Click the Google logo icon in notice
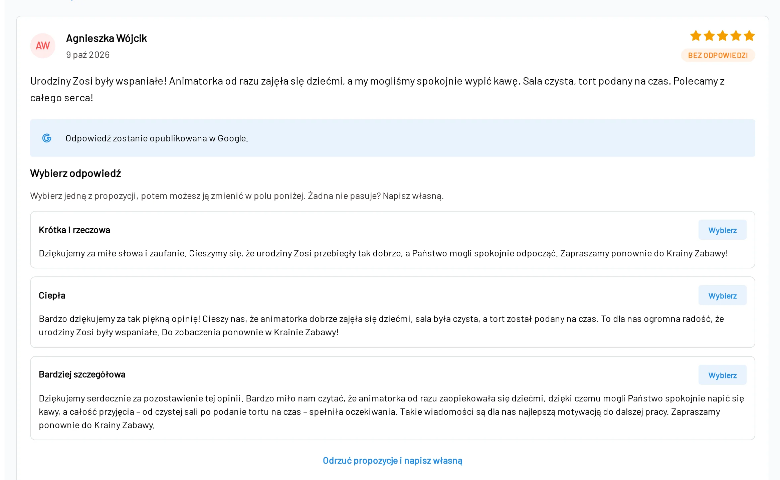The image size is (780, 480). pos(47,138)
